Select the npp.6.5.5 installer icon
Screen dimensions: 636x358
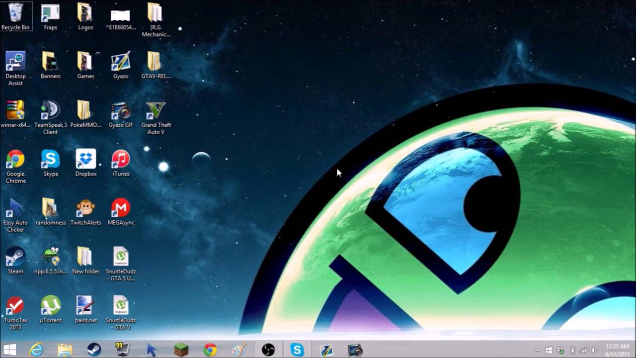pos(50,260)
